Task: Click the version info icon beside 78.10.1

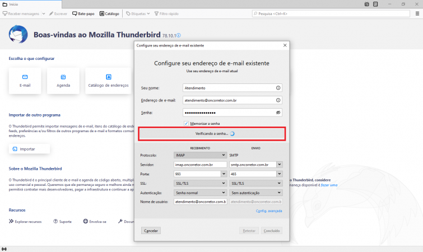Action: (179, 35)
